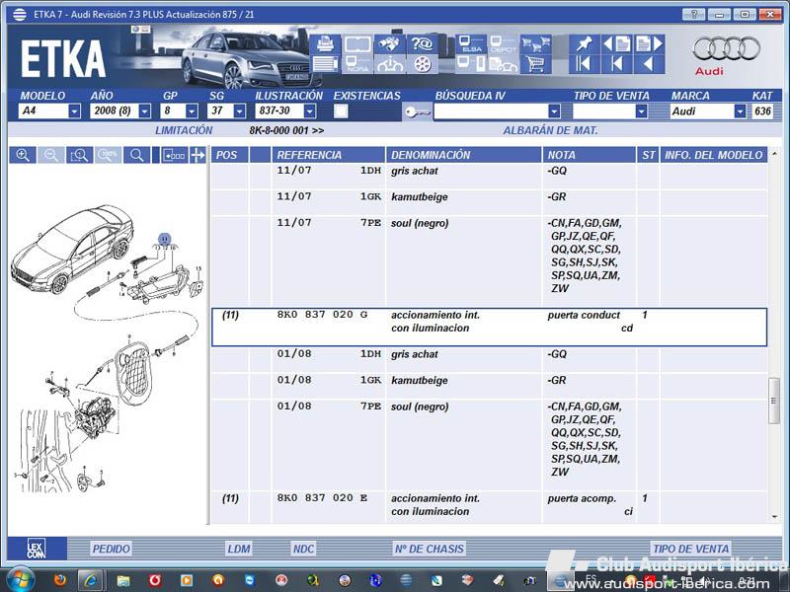The width and height of the screenshot is (790, 592).
Task: Open the ELSA icon
Action: click(x=472, y=44)
